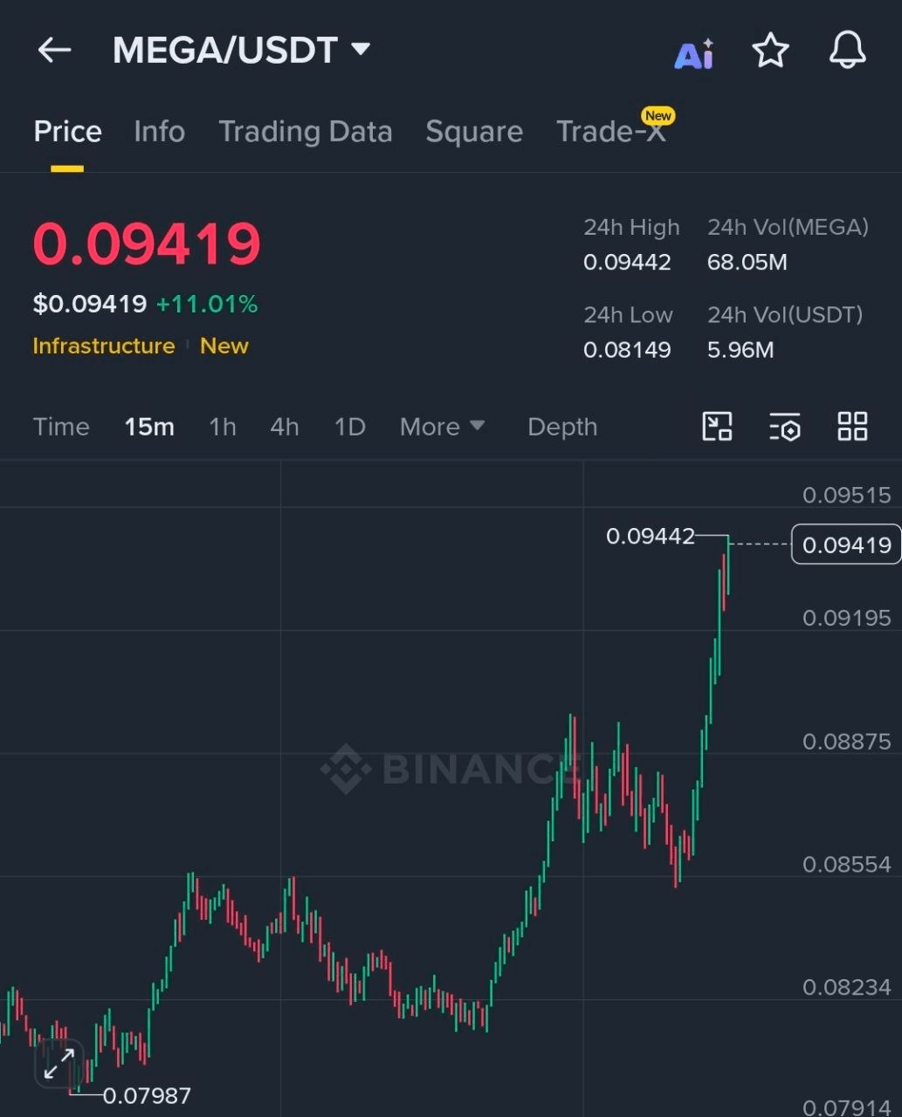Open the Square tab
The width and height of the screenshot is (902, 1117).
474,132
